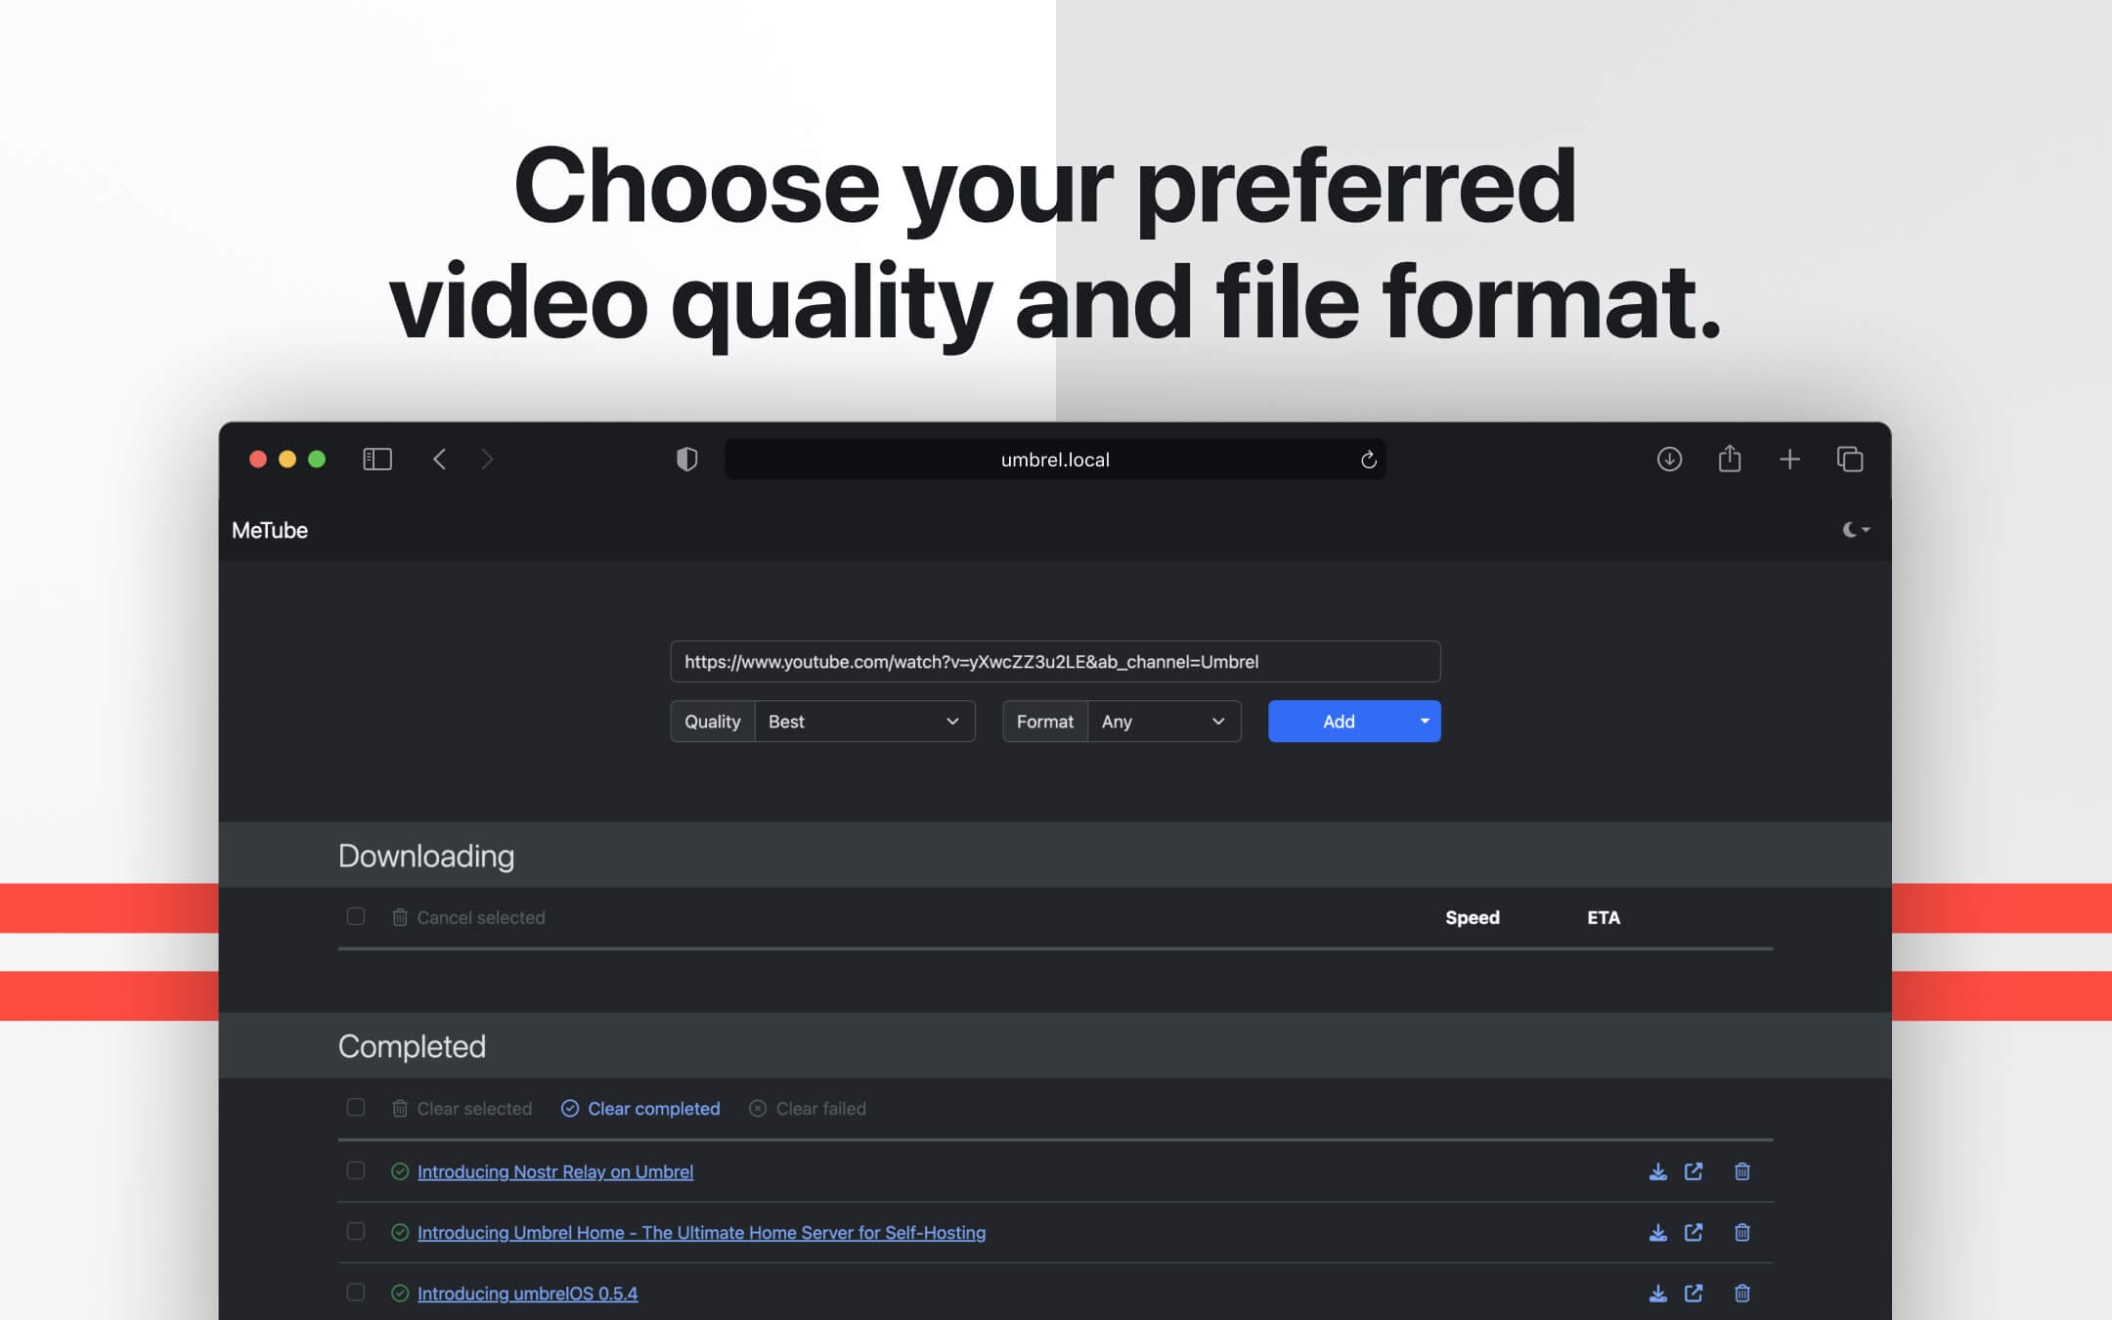The image size is (2112, 1320).
Task: Check the select-all box in the Downloading section
Action: [355, 916]
